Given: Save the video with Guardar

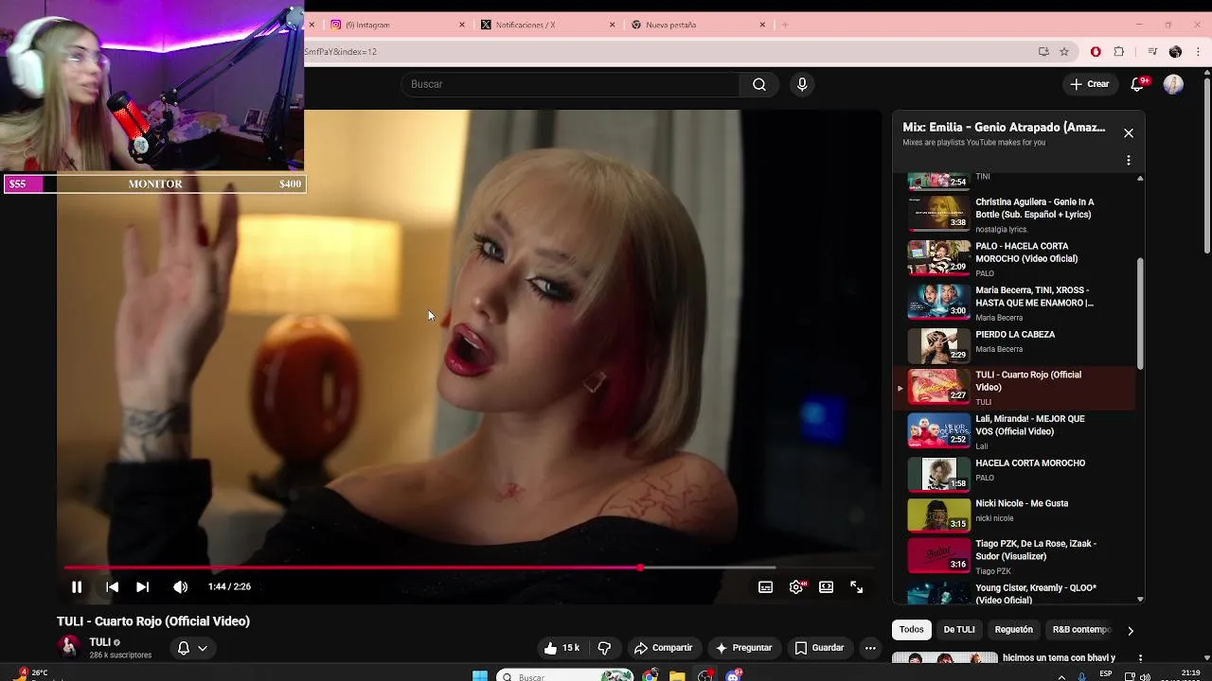Looking at the screenshot, I should (x=819, y=648).
